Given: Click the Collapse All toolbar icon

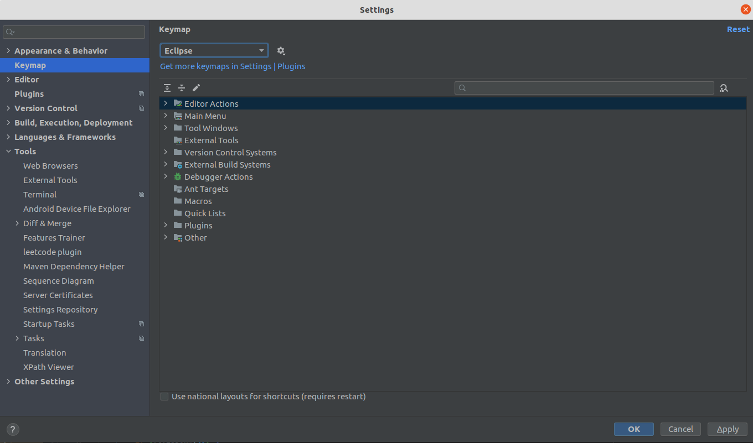Looking at the screenshot, I should click(182, 88).
